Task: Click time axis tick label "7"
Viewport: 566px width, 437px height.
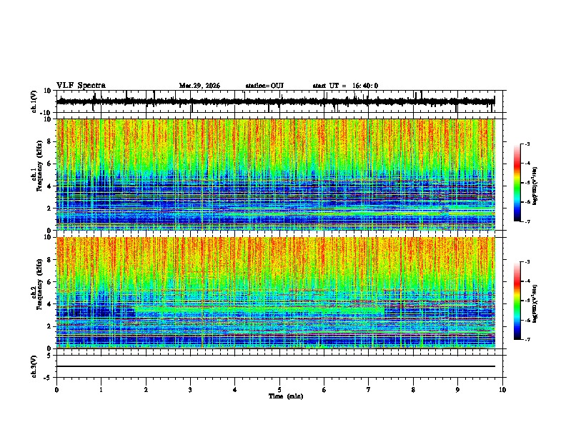Action: point(369,390)
